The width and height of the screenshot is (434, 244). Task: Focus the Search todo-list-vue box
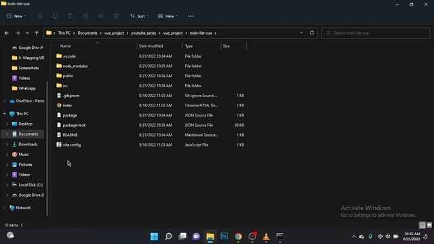[376, 33]
